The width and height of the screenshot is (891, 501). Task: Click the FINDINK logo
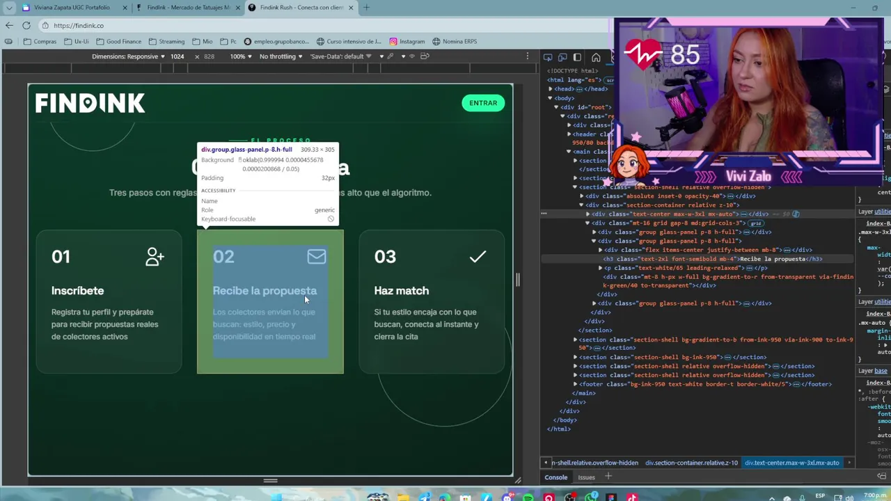[x=90, y=103]
